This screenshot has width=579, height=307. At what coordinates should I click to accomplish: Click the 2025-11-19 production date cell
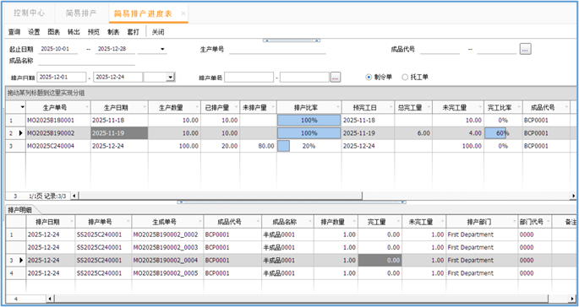[119, 133]
